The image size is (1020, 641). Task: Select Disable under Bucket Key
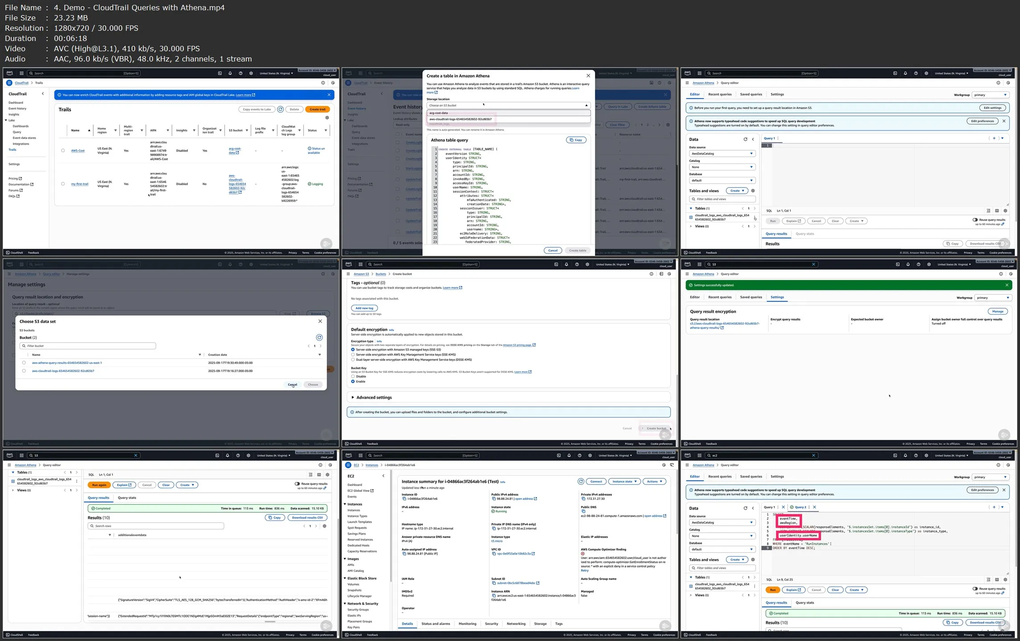[x=353, y=376]
